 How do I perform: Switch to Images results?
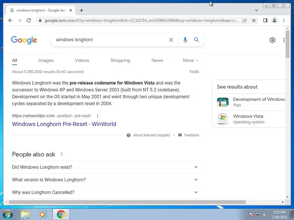(x=46, y=60)
